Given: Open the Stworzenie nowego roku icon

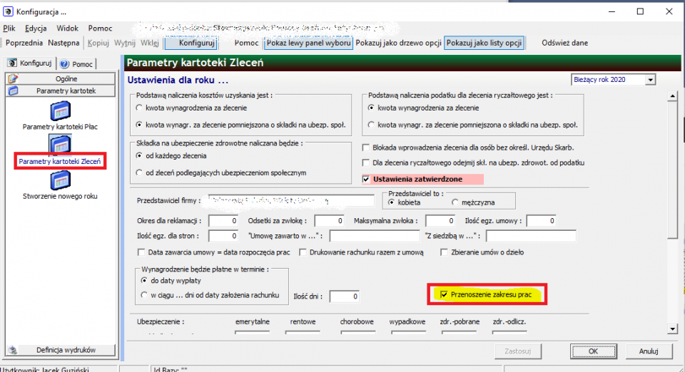Looking at the screenshot, I should (60, 180).
